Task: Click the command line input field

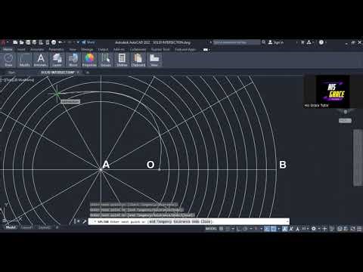Action: pyautogui.click(x=189, y=221)
